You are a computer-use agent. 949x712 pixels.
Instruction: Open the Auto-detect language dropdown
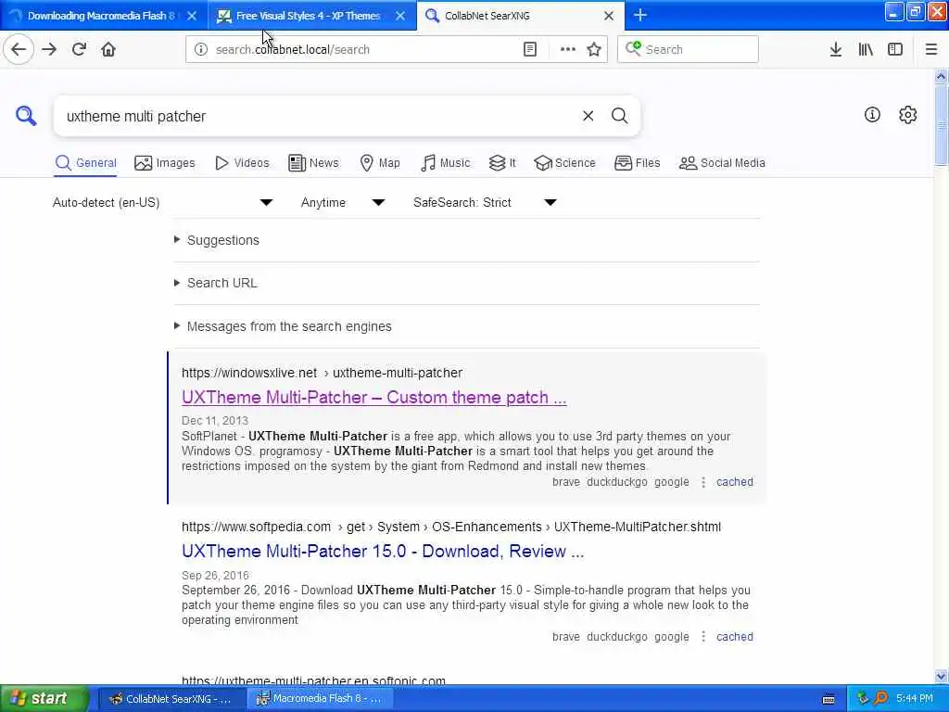(163, 203)
